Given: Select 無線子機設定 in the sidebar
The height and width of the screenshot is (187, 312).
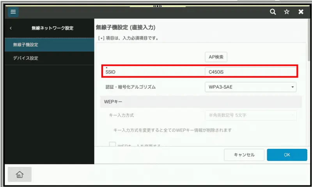Looking at the screenshot, I should pos(50,45).
